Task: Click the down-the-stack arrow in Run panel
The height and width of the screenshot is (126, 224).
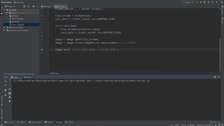Action: pyautogui.click(x=10, y=85)
